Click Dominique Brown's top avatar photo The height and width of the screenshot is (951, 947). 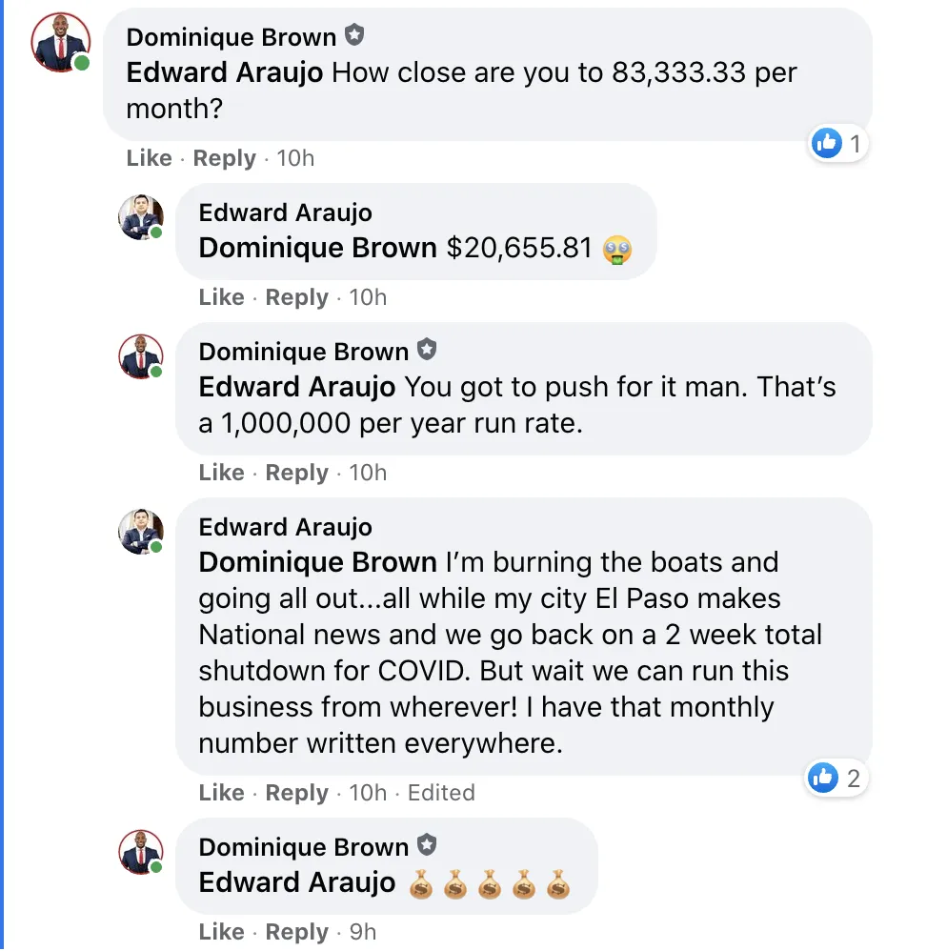(x=61, y=44)
